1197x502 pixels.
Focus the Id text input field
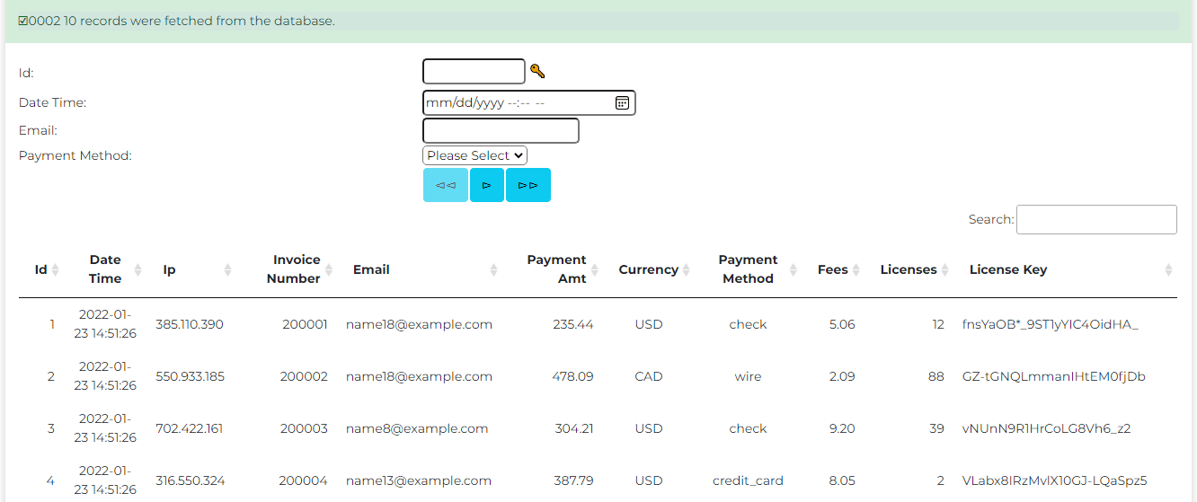pyautogui.click(x=474, y=72)
